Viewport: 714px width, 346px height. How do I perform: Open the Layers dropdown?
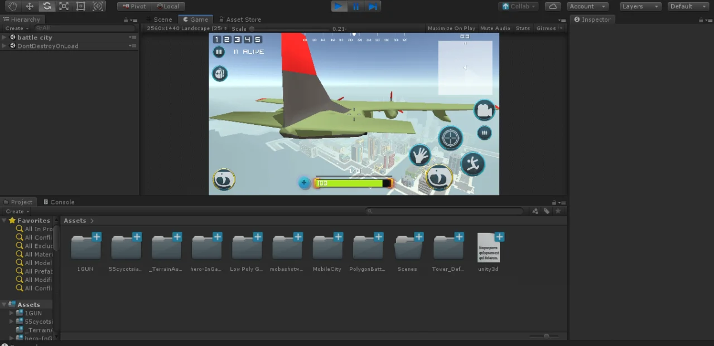[x=640, y=6]
